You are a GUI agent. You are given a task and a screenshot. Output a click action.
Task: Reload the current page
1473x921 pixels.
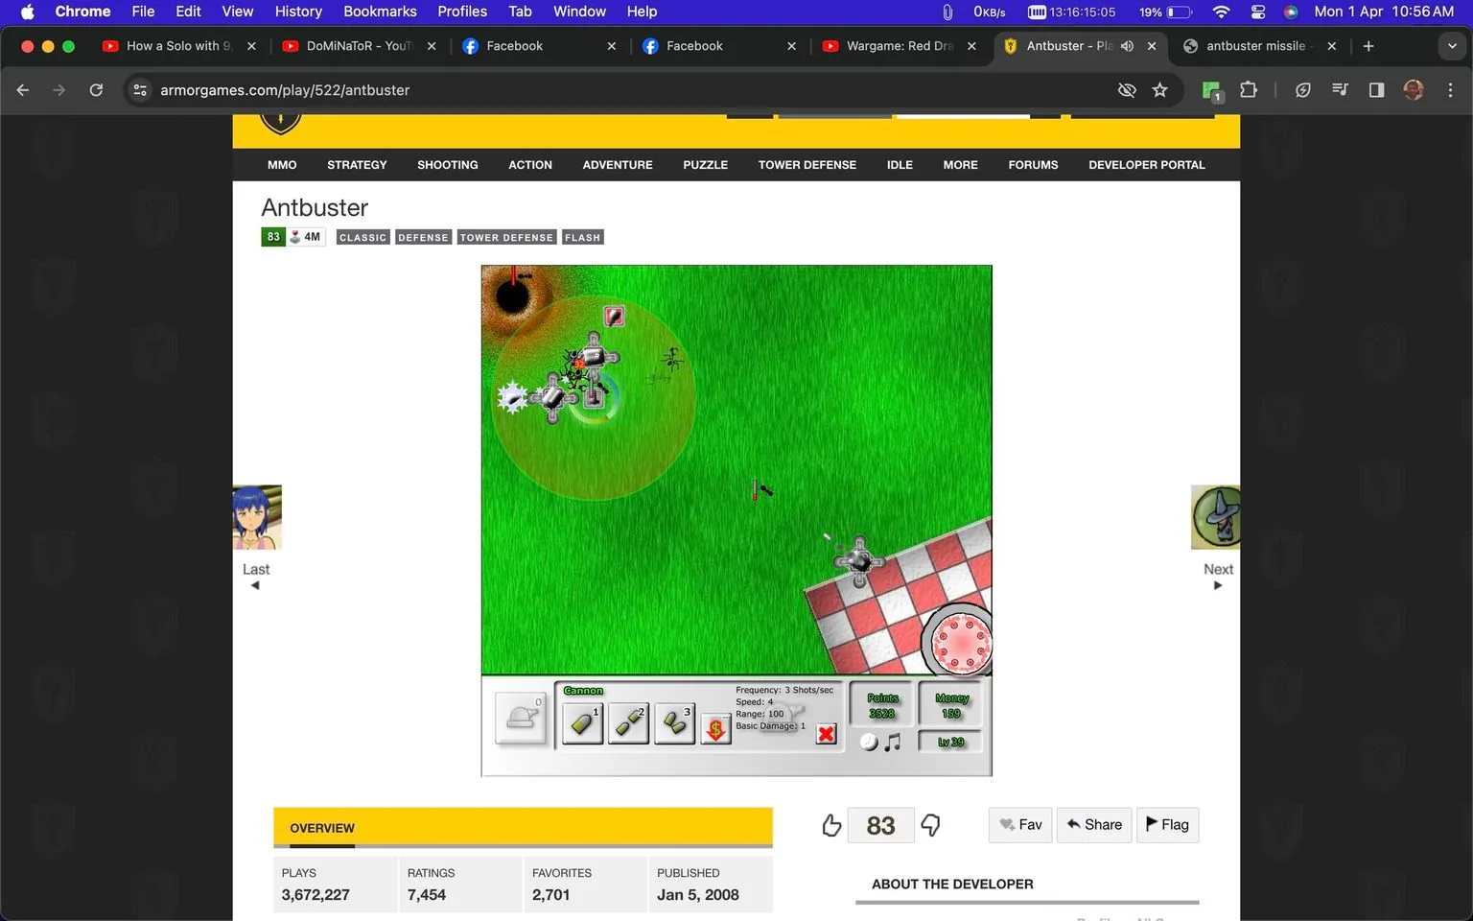[x=96, y=89]
